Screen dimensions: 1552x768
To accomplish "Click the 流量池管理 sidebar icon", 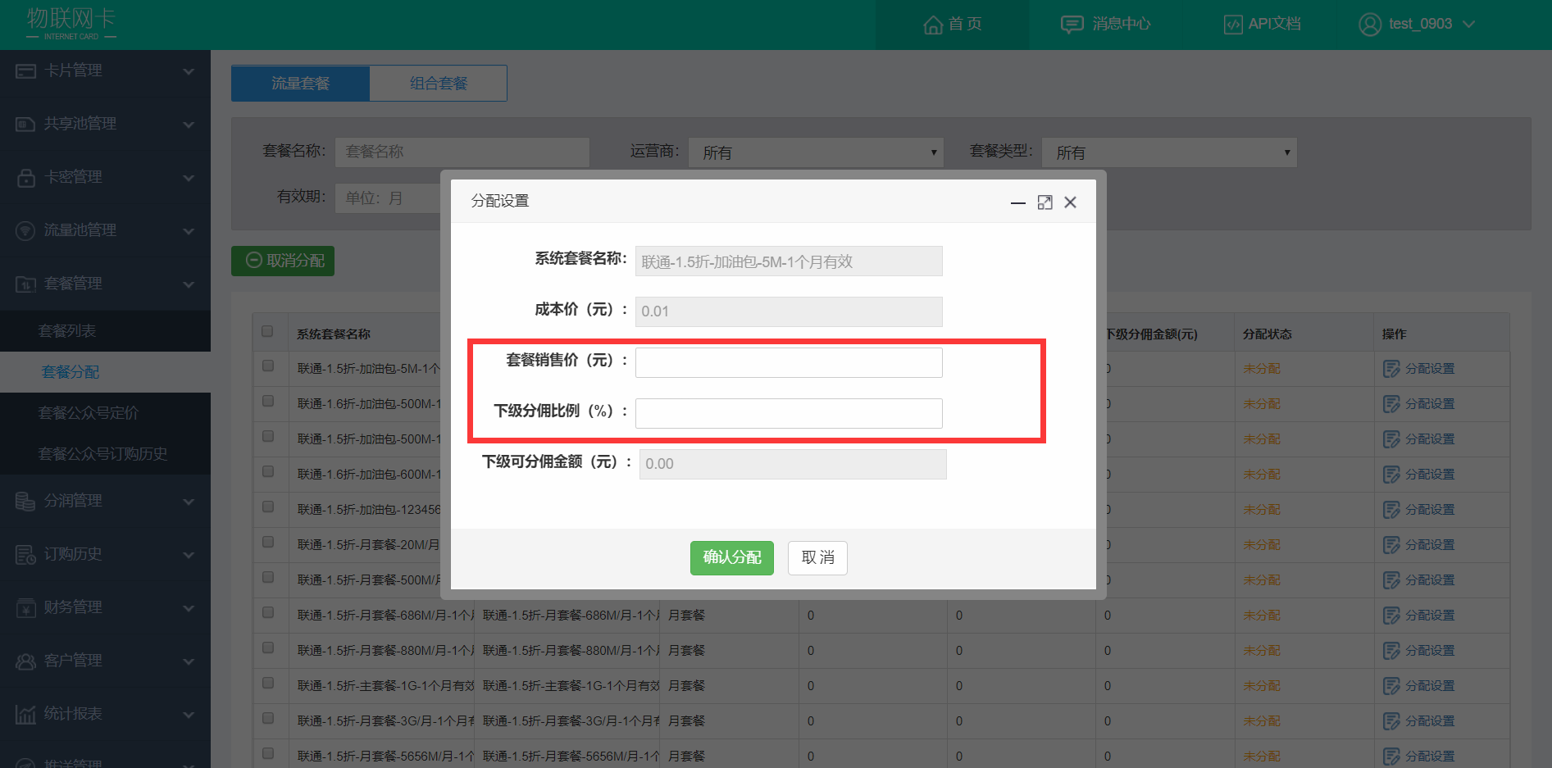I will 26,231.
